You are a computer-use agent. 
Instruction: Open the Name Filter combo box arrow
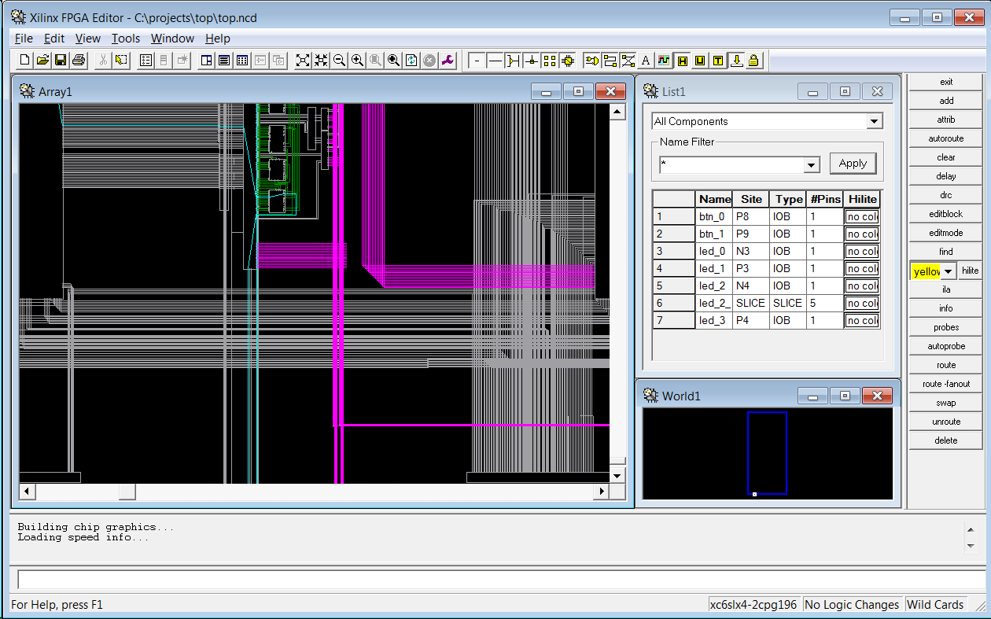pyautogui.click(x=812, y=165)
